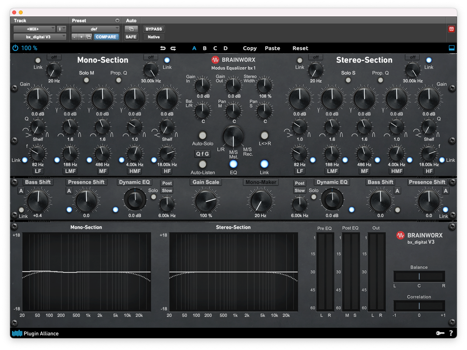Click the blue panel toggle icon
Screen dimensions: 467x350
click(452, 48)
